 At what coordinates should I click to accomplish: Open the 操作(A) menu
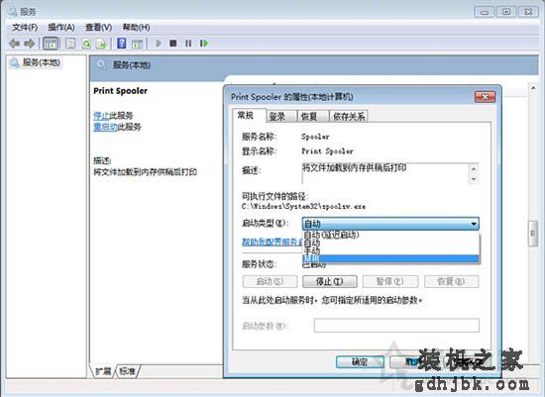tap(61, 27)
